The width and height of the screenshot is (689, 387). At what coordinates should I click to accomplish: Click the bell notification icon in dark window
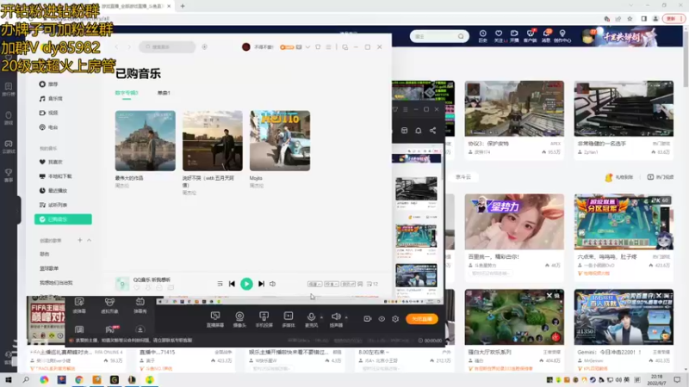(x=419, y=131)
